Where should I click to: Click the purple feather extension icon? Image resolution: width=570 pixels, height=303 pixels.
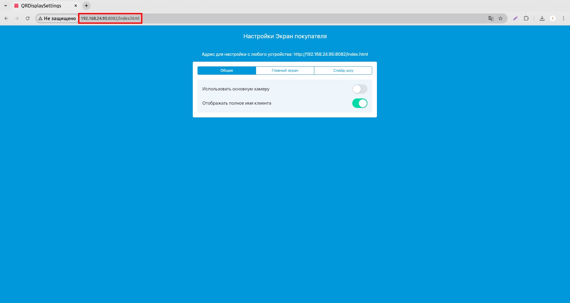click(x=515, y=18)
